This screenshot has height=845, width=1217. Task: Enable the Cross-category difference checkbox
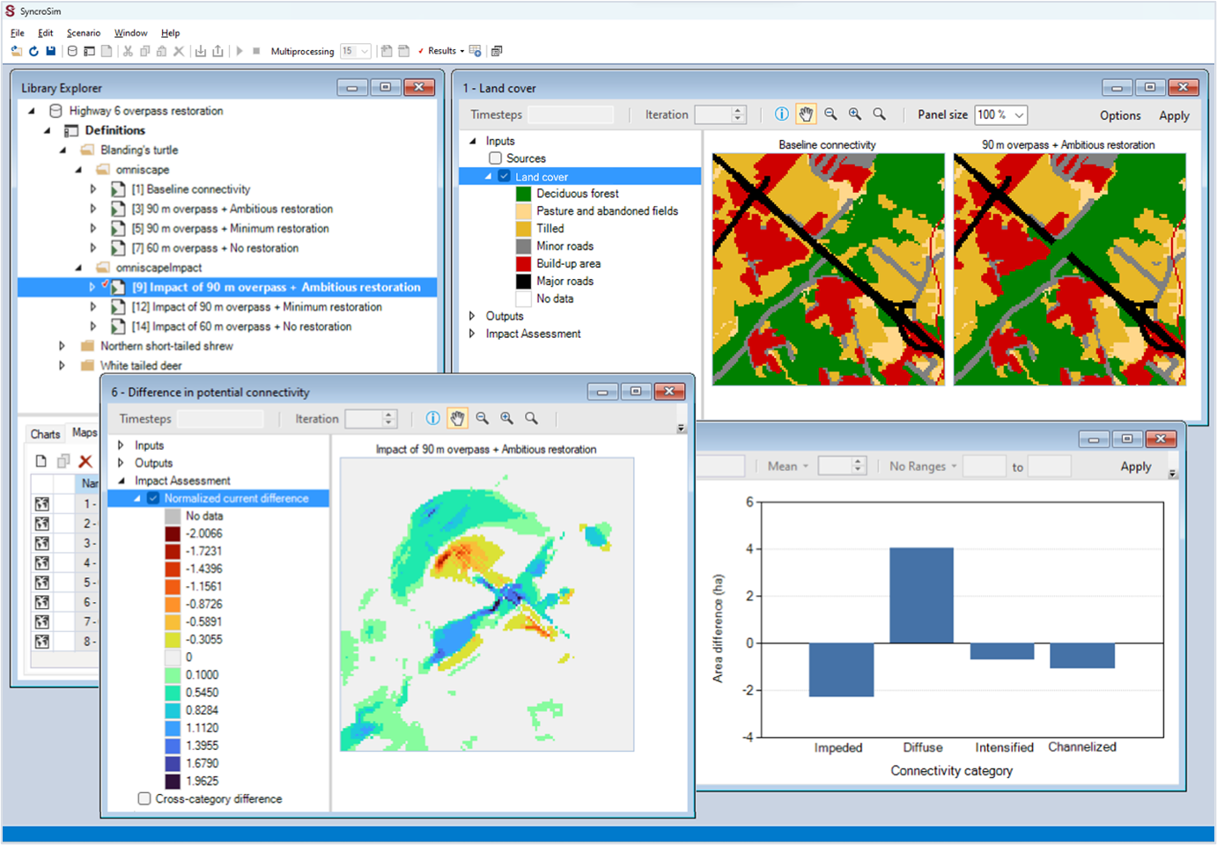coord(144,798)
